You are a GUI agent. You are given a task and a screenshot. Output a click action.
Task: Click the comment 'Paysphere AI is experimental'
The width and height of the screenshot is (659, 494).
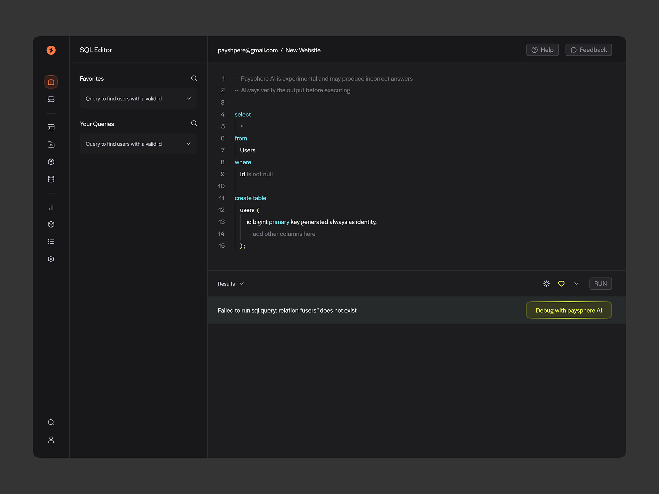pos(323,78)
